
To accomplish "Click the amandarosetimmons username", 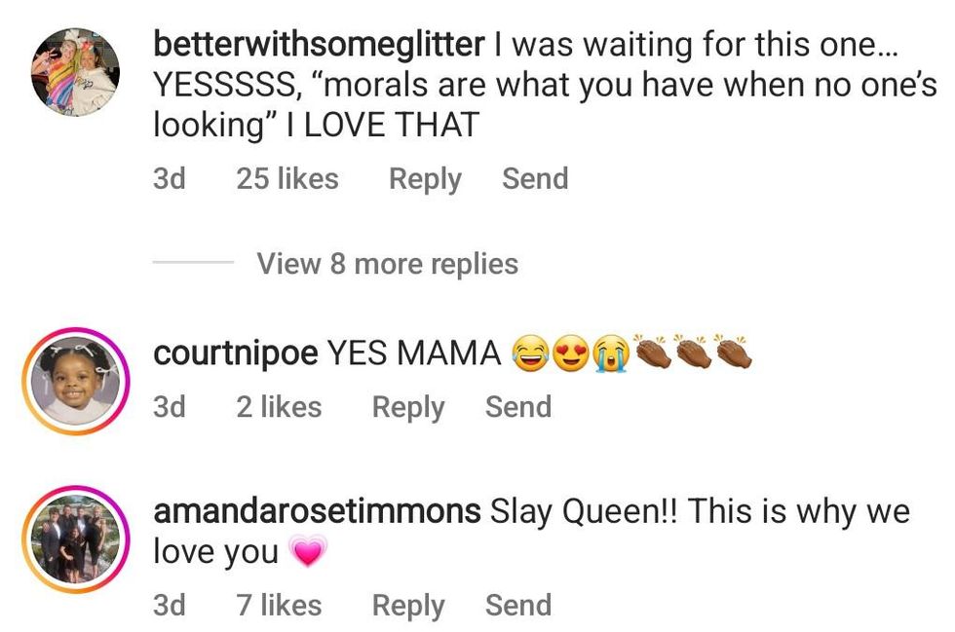I will click(317, 511).
